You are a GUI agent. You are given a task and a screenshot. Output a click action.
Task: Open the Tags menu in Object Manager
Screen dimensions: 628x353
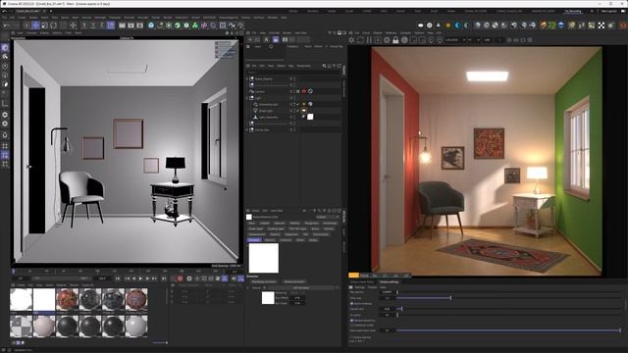pos(291,66)
